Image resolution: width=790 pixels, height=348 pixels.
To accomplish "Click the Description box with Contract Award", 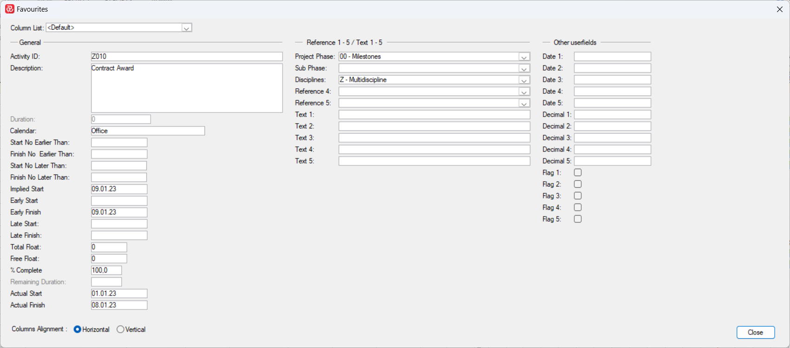I will [x=187, y=88].
